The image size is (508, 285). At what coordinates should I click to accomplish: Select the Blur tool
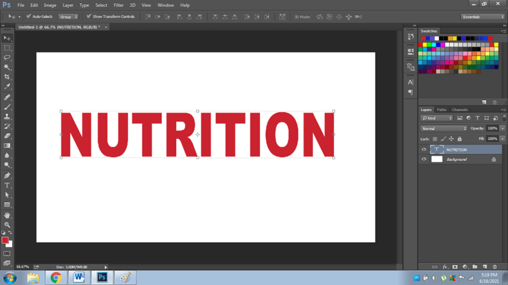(7, 155)
